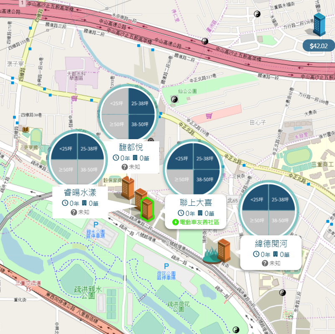335x334 pixels.
Task: Click the shopping cart icon near 中正北路
Action: (x=209, y=116)
